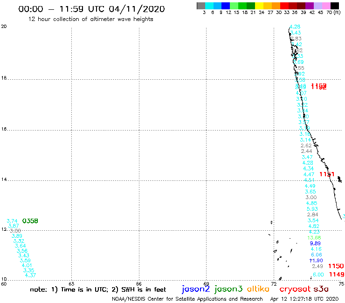Pick the orange swatch in the color bar

click(x=276, y=6)
